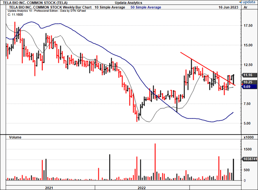
Task: Click the weekly chart title label
Action: [x=50, y=7]
